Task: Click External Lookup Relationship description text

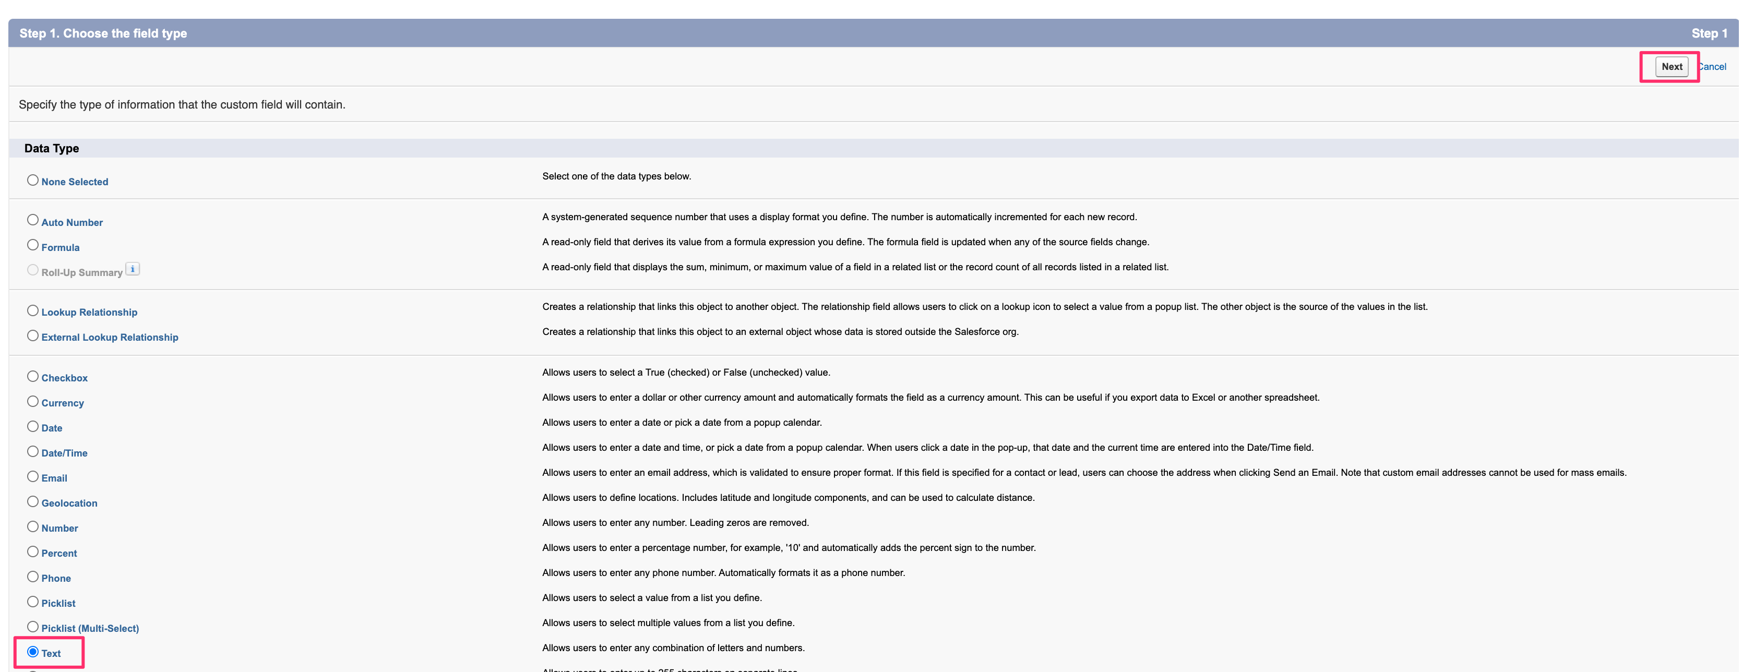Action: (x=780, y=332)
